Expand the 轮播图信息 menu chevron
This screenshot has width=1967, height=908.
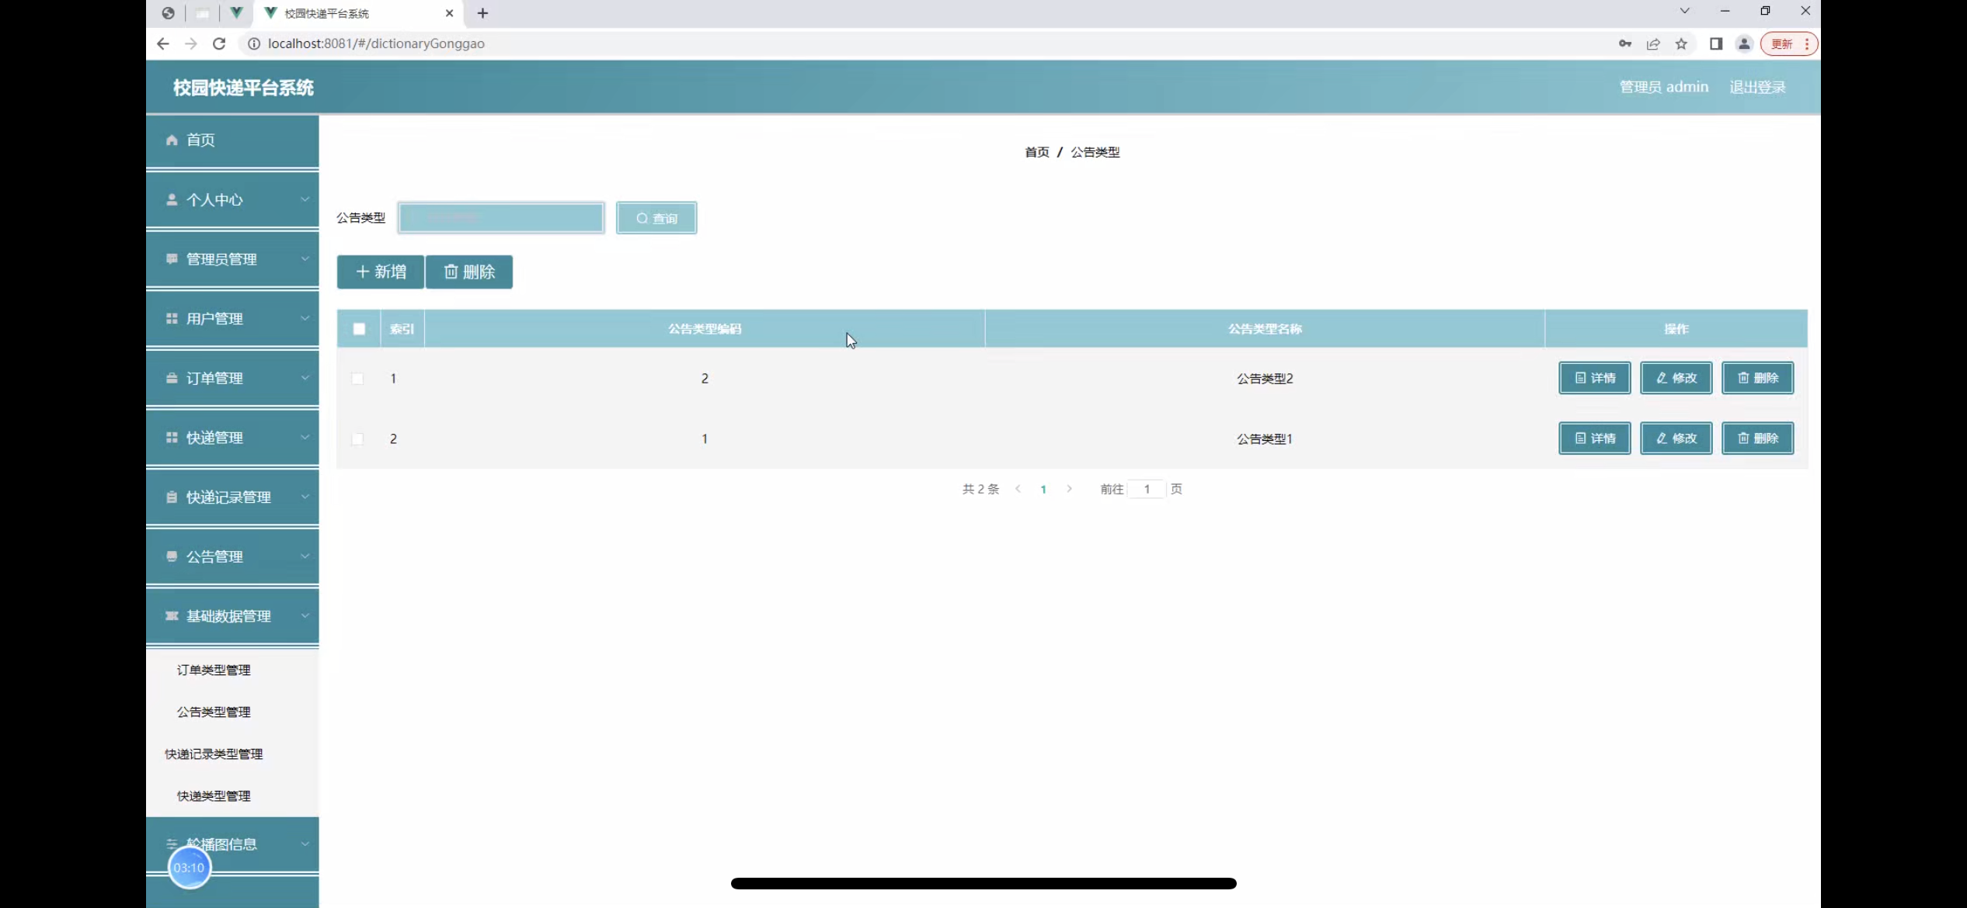pos(305,844)
